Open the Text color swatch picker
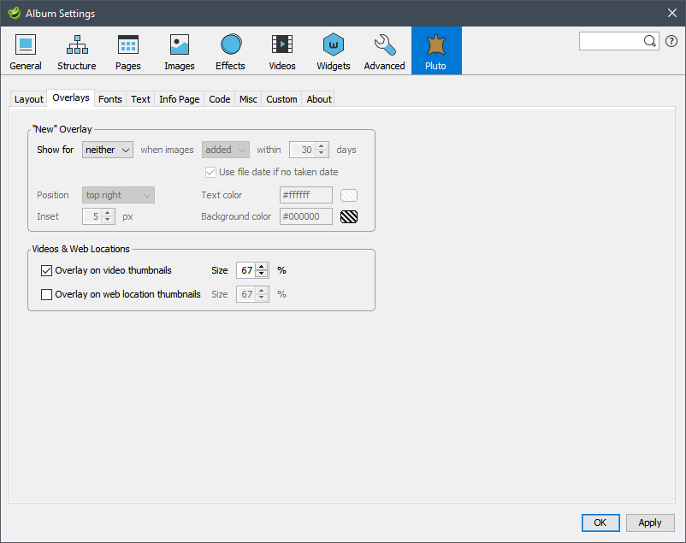The width and height of the screenshot is (686, 543). click(349, 195)
